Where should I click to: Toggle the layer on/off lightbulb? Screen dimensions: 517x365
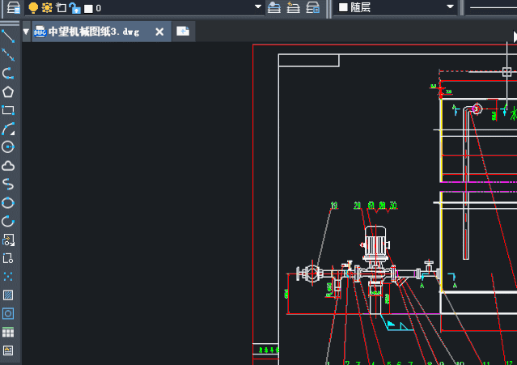click(x=33, y=7)
